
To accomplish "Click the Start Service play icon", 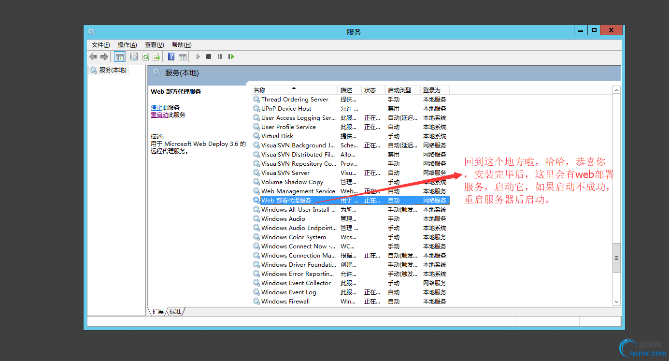I will pos(198,57).
